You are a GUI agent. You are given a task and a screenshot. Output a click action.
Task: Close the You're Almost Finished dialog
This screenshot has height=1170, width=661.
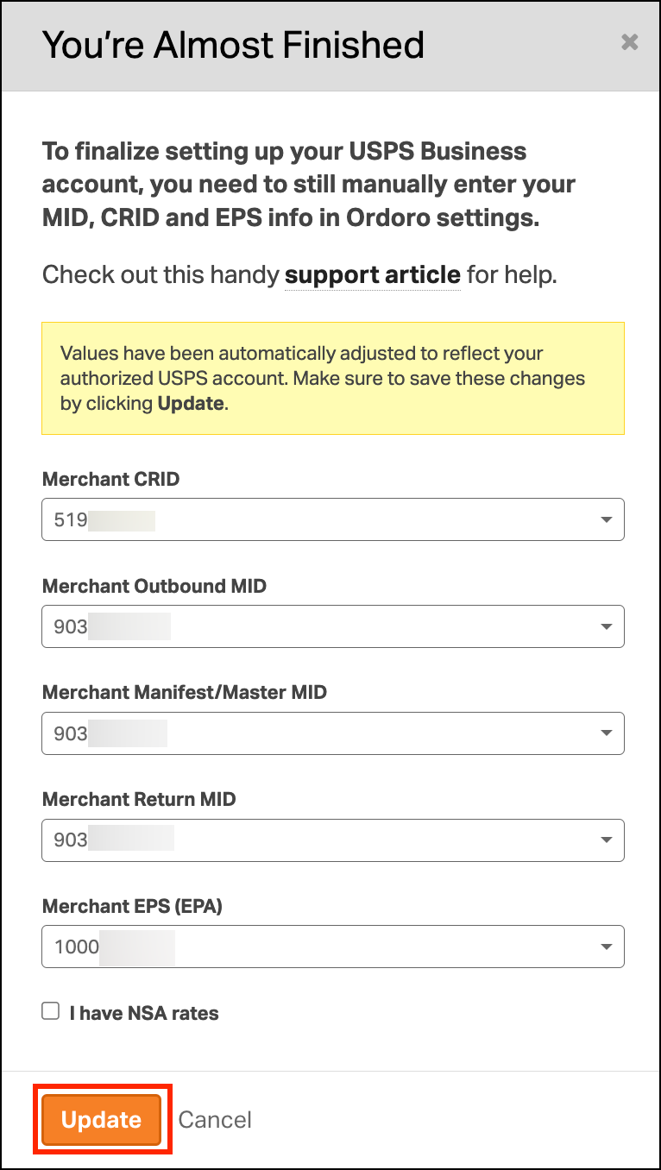point(630,42)
